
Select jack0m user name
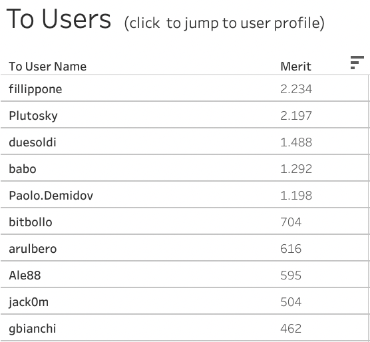(x=29, y=302)
